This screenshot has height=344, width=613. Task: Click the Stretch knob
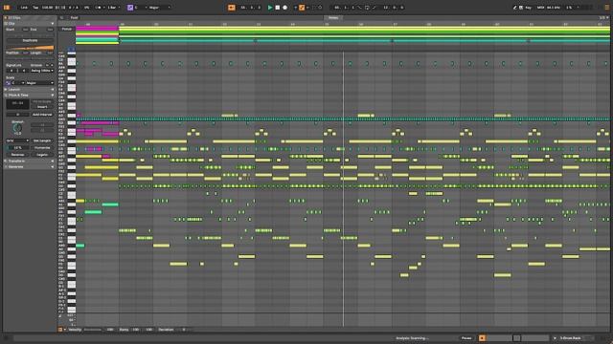pos(17,128)
